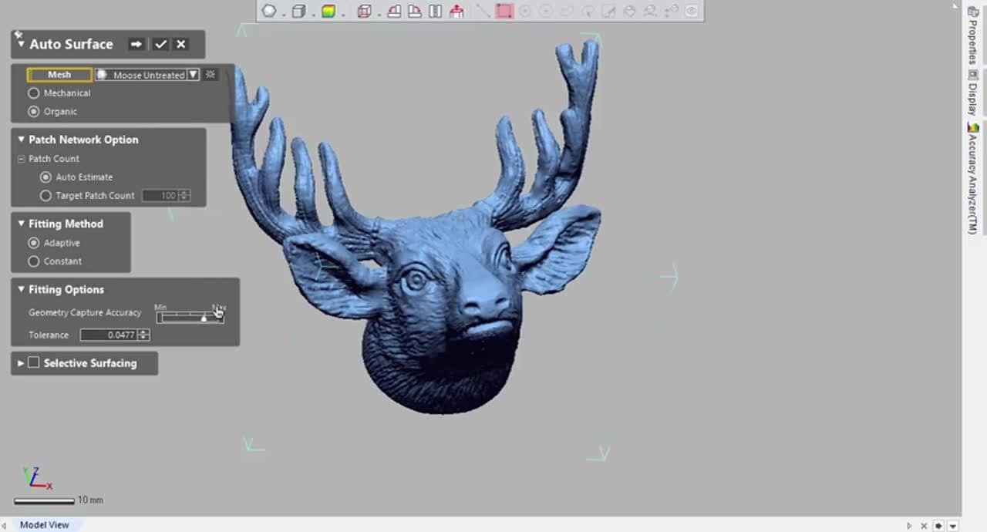Confirm Auto Surface with the checkmark icon

(160, 45)
